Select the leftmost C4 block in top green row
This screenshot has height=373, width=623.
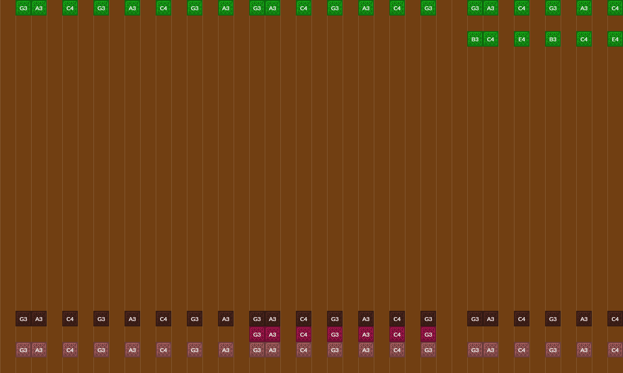coord(70,8)
